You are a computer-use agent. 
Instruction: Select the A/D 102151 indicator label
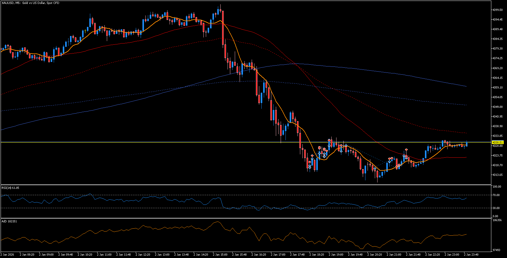click(x=9, y=221)
